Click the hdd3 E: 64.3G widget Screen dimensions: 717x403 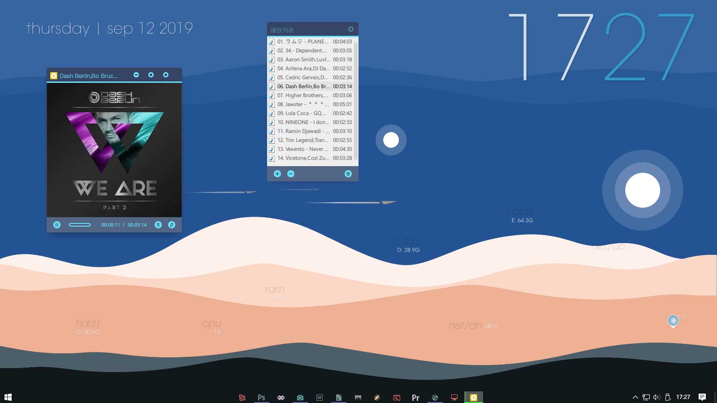pyautogui.click(x=521, y=215)
